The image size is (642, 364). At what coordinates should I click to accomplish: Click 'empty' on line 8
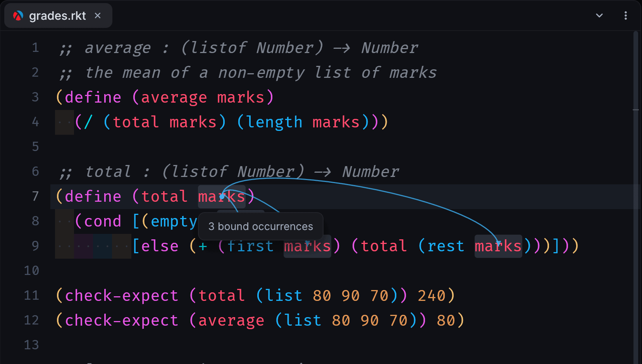tap(174, 221)
